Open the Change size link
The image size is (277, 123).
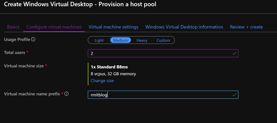click(x=102, y=81)
